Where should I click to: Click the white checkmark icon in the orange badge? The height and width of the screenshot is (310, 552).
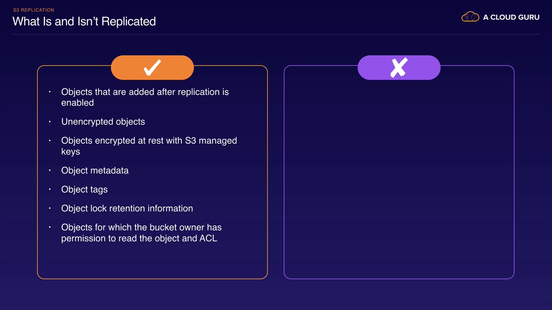(x=152, y=68)
